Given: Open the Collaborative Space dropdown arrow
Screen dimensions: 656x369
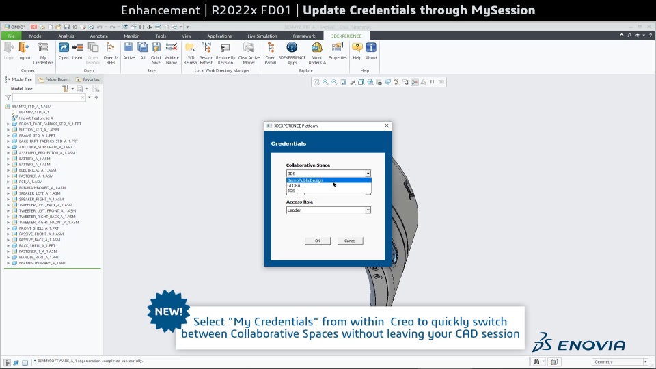Looking at the screenshot, I should pyautogui.click(x=368, y=173).
